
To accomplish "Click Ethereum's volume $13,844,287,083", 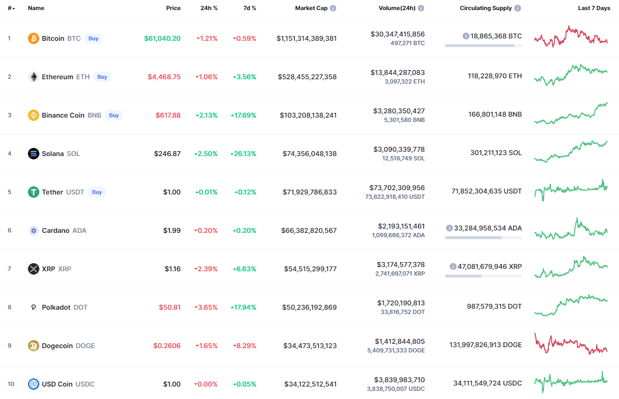I will click(x=397, y=73).
